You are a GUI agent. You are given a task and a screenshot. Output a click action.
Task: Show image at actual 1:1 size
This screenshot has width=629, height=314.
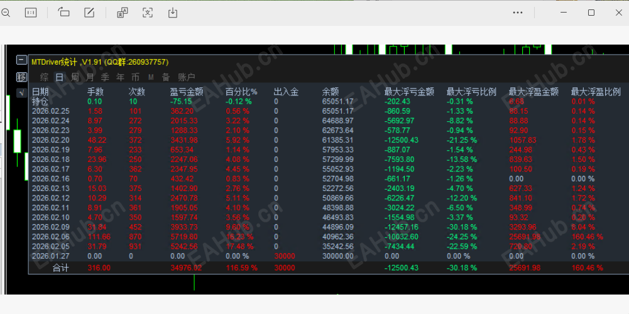coord(31,13)
